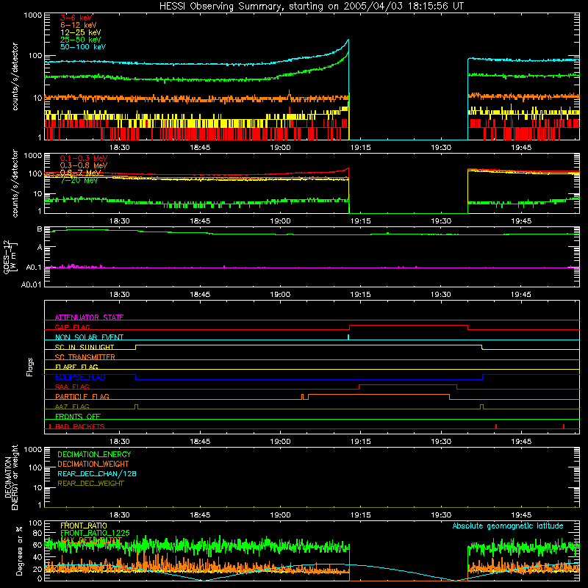Click the yellow 0.8-7 MeV legend label
Screen dimensions: 588x588
coord(80,173)
